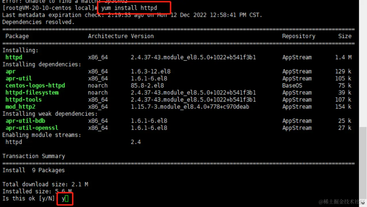Screen dimensions: 367x207
Task: Click the 'apr-util-openssl' package name
Action: 32,128
